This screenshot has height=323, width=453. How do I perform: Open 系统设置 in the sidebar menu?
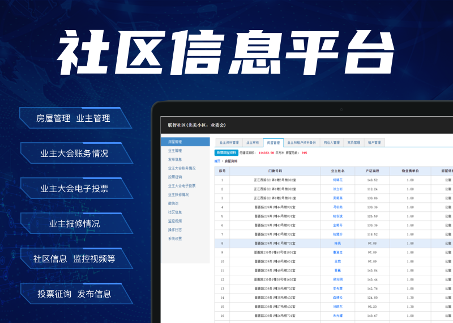[x=175, y=239]
